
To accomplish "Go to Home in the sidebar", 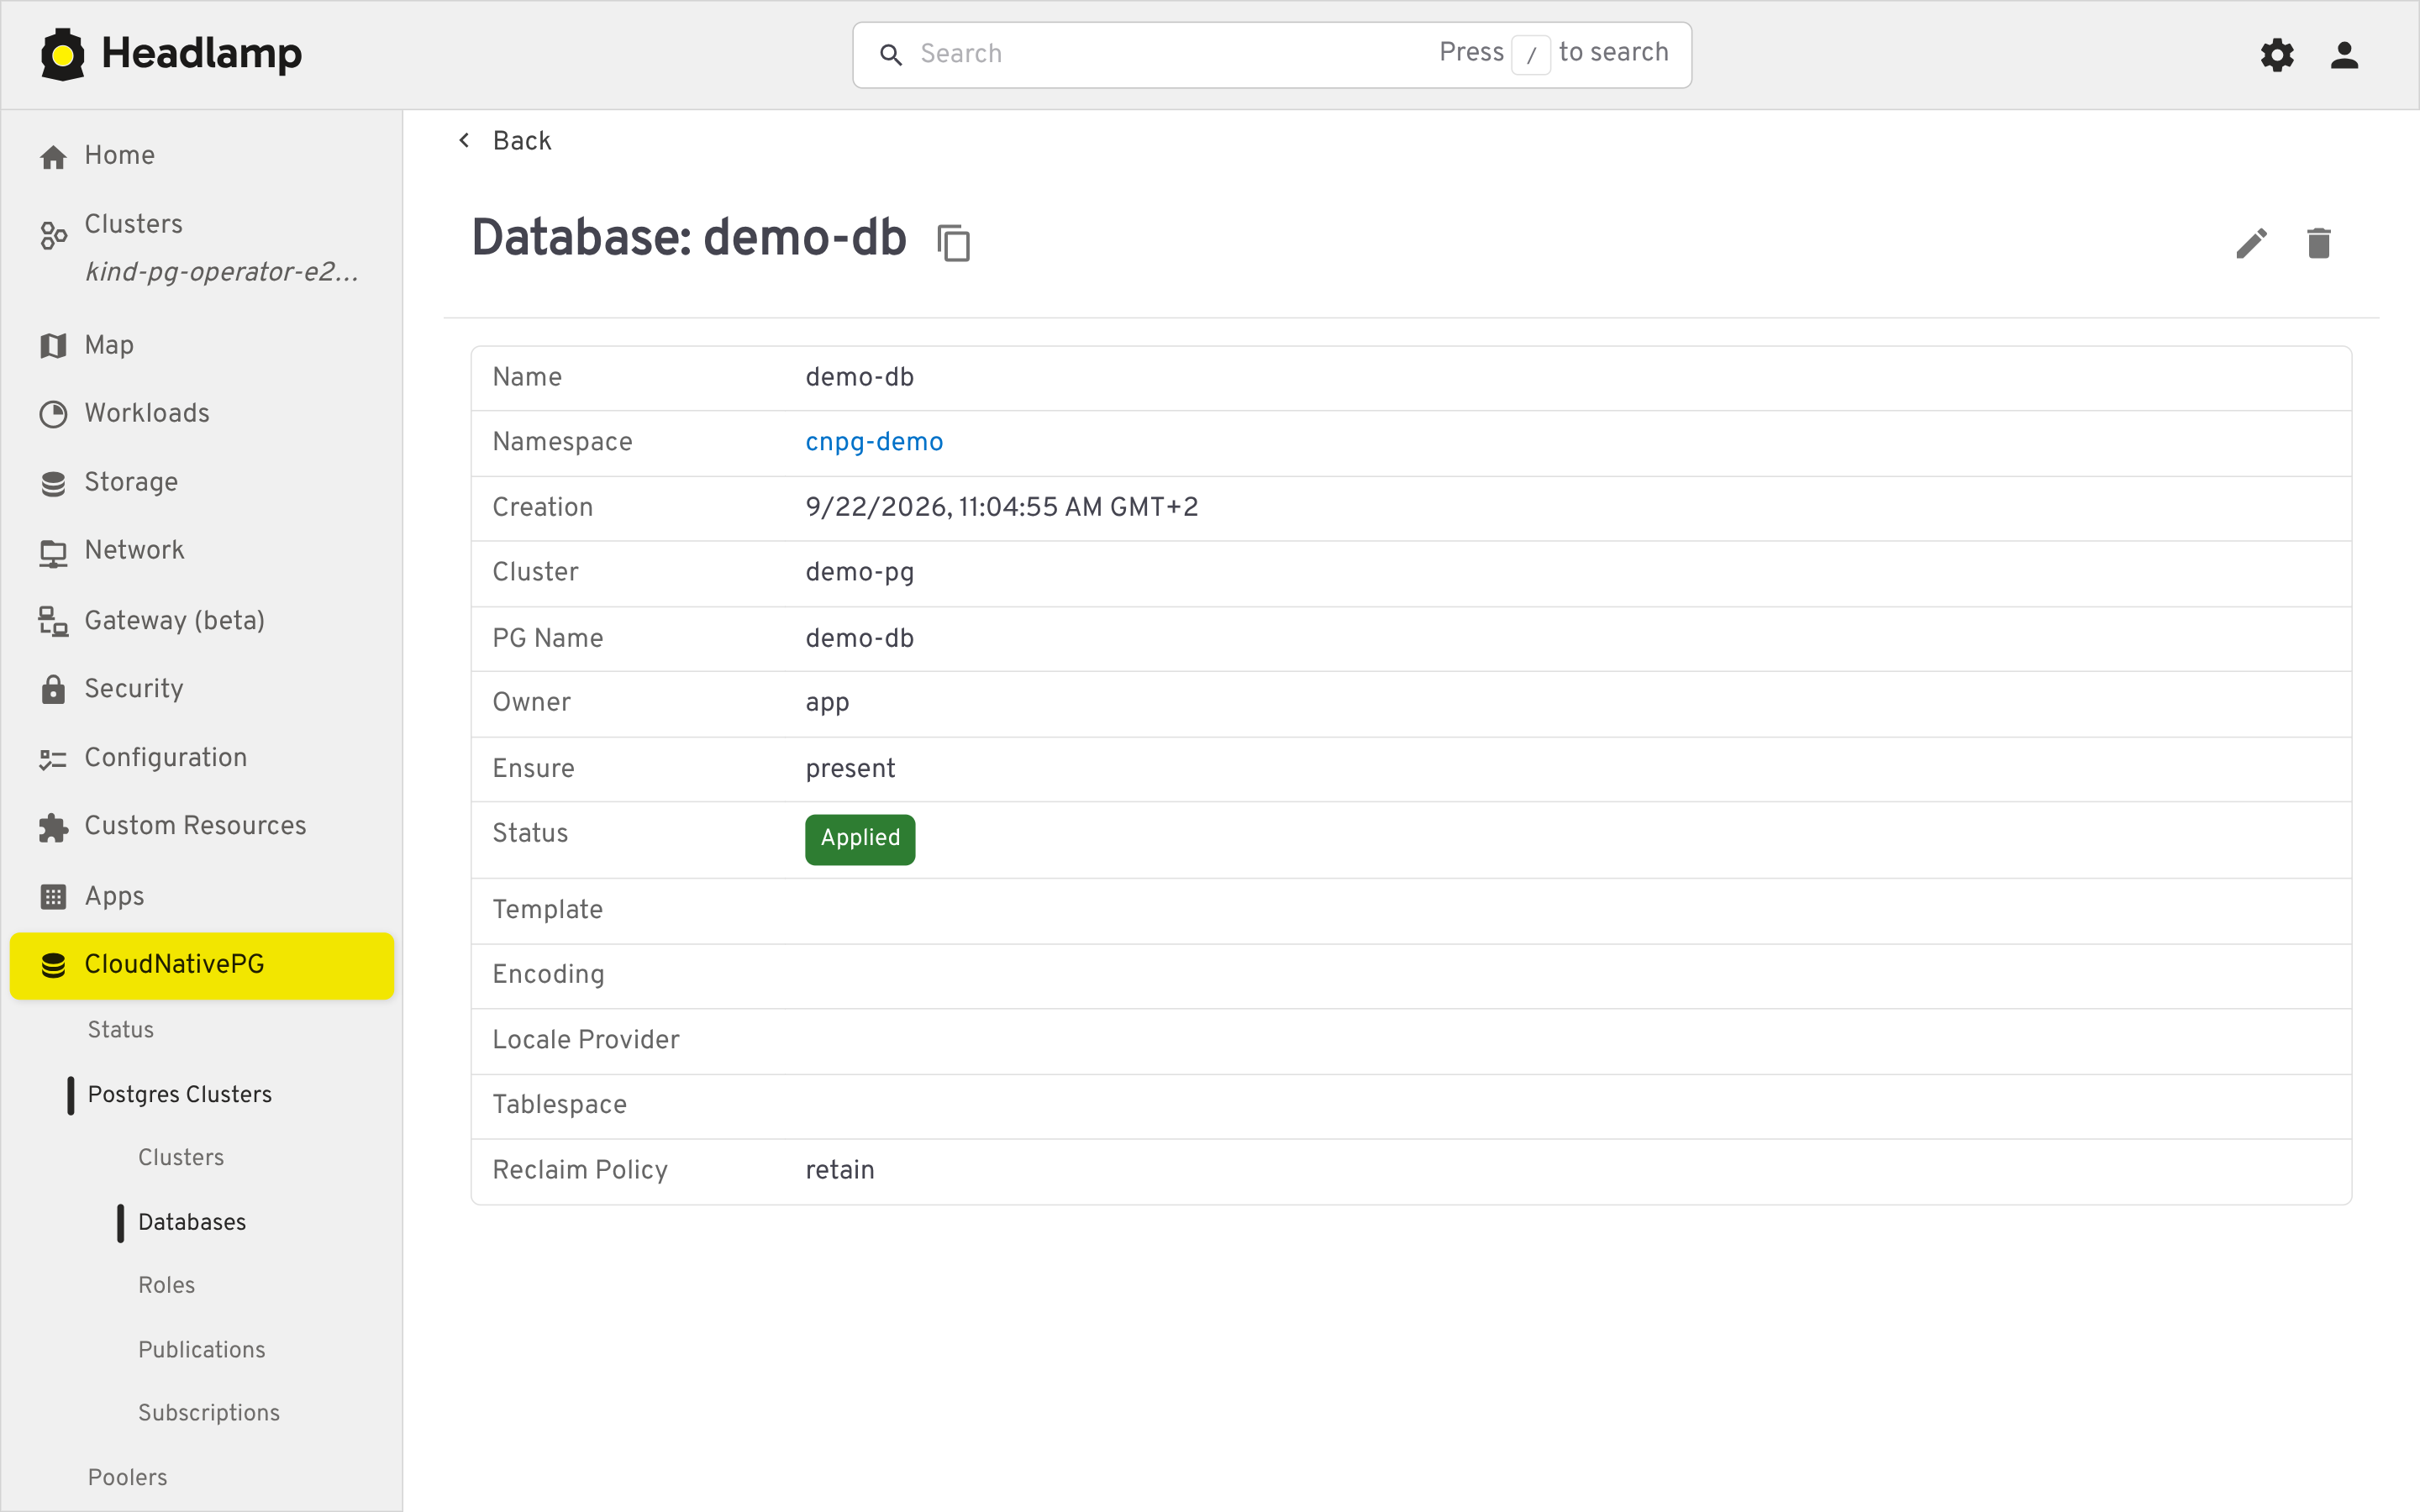I will tap(202, 155).
